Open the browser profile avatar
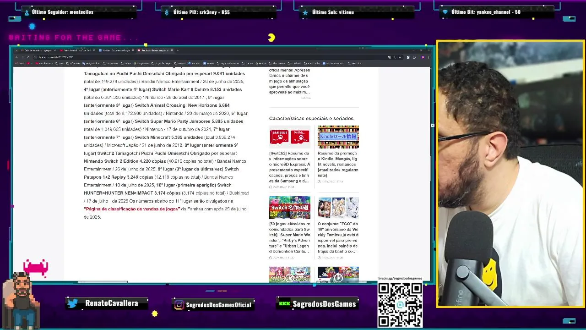This screenshot has height=330, width=586. pyautogui.click(x=423, y=57)
